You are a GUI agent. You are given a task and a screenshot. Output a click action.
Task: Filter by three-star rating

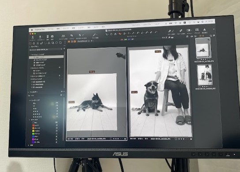(36, 111)
